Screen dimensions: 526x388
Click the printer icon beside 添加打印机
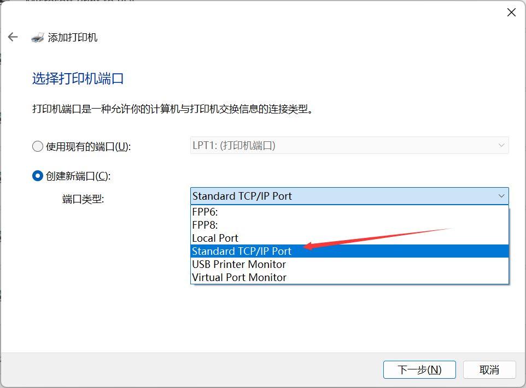[38, 38]
